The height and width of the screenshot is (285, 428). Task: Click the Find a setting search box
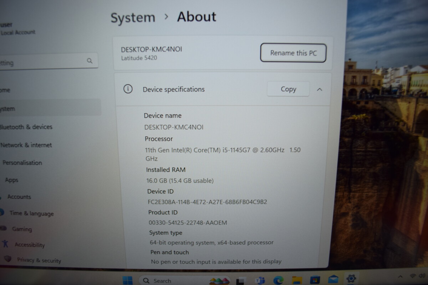[x=48, y=62]
